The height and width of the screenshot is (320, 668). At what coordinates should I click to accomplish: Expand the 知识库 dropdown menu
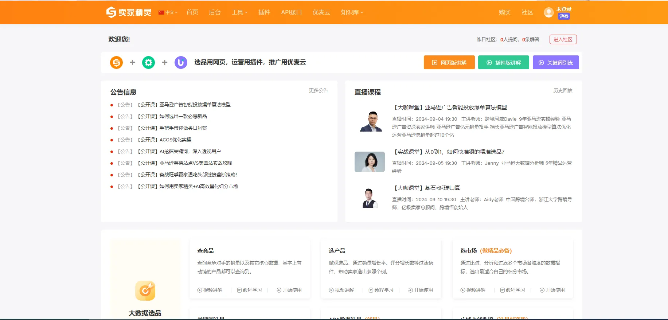[x=352, y=12]
